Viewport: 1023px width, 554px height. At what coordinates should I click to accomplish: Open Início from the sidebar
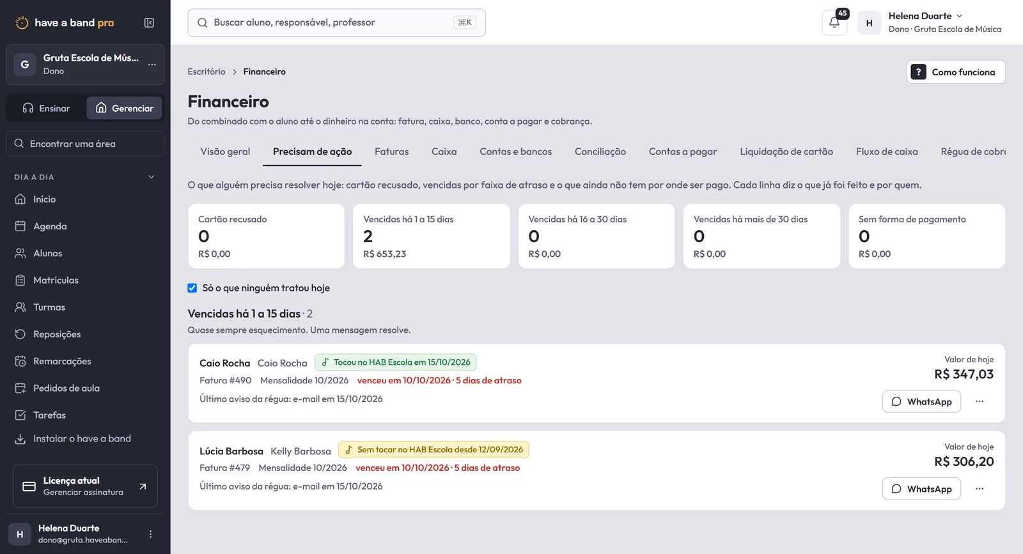click(85, 199)
